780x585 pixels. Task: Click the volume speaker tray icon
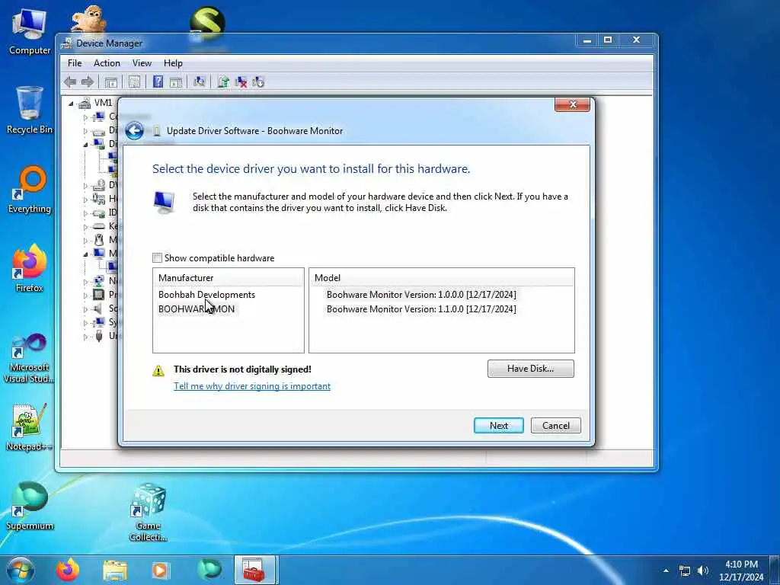702,571
